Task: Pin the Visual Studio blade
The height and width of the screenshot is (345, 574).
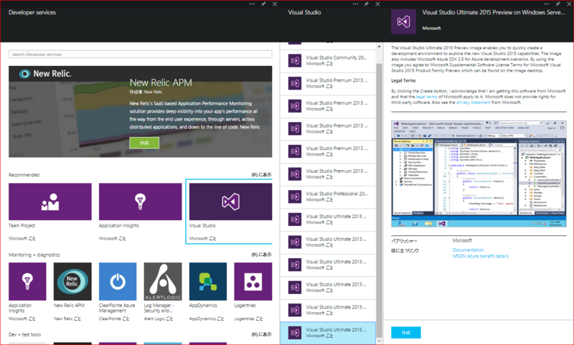Action: point(366,4)
